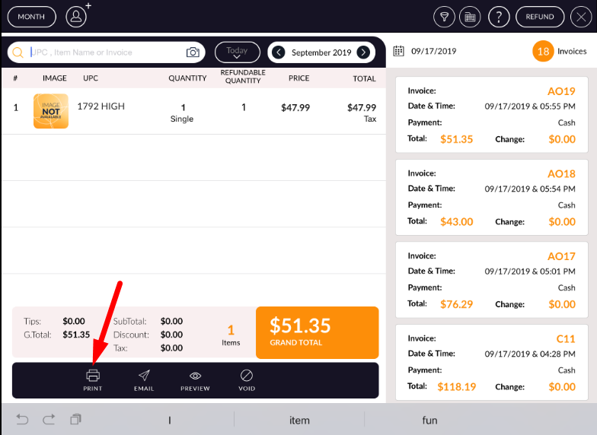Open help with the question mark icon
This screenshot has width=597, height=435.
point(498,16)
